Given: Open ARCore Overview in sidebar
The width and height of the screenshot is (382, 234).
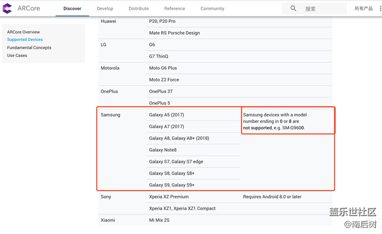Looking at the screenshot, I should coord(24,32).
